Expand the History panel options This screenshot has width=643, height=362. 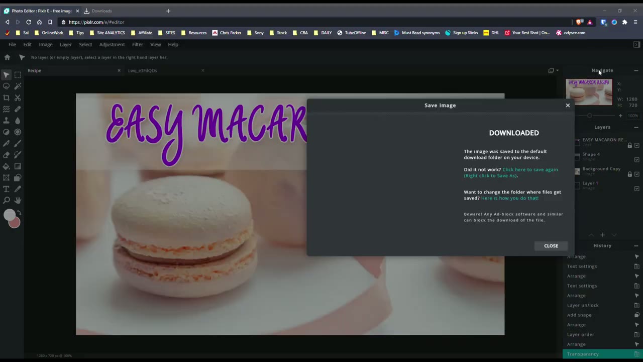(636, 245)
